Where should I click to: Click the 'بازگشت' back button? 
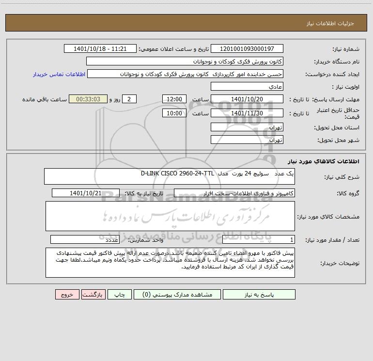pos(93,295)
